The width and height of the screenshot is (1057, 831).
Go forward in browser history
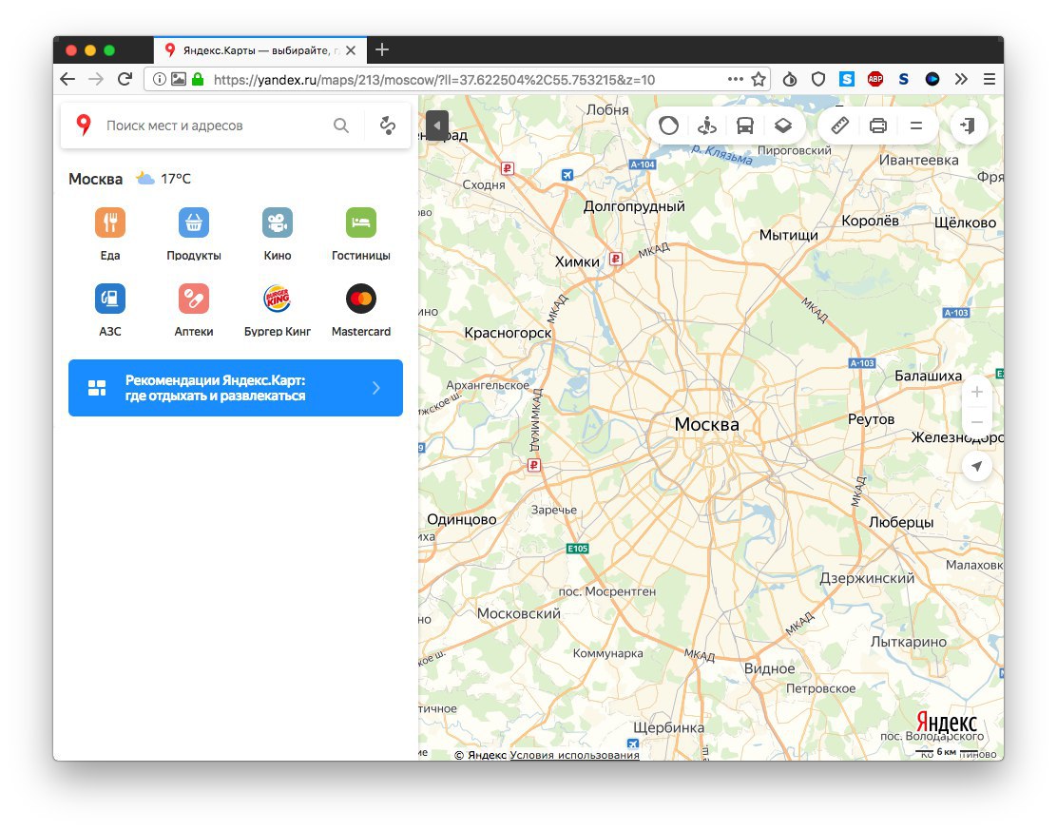point(96,80)
